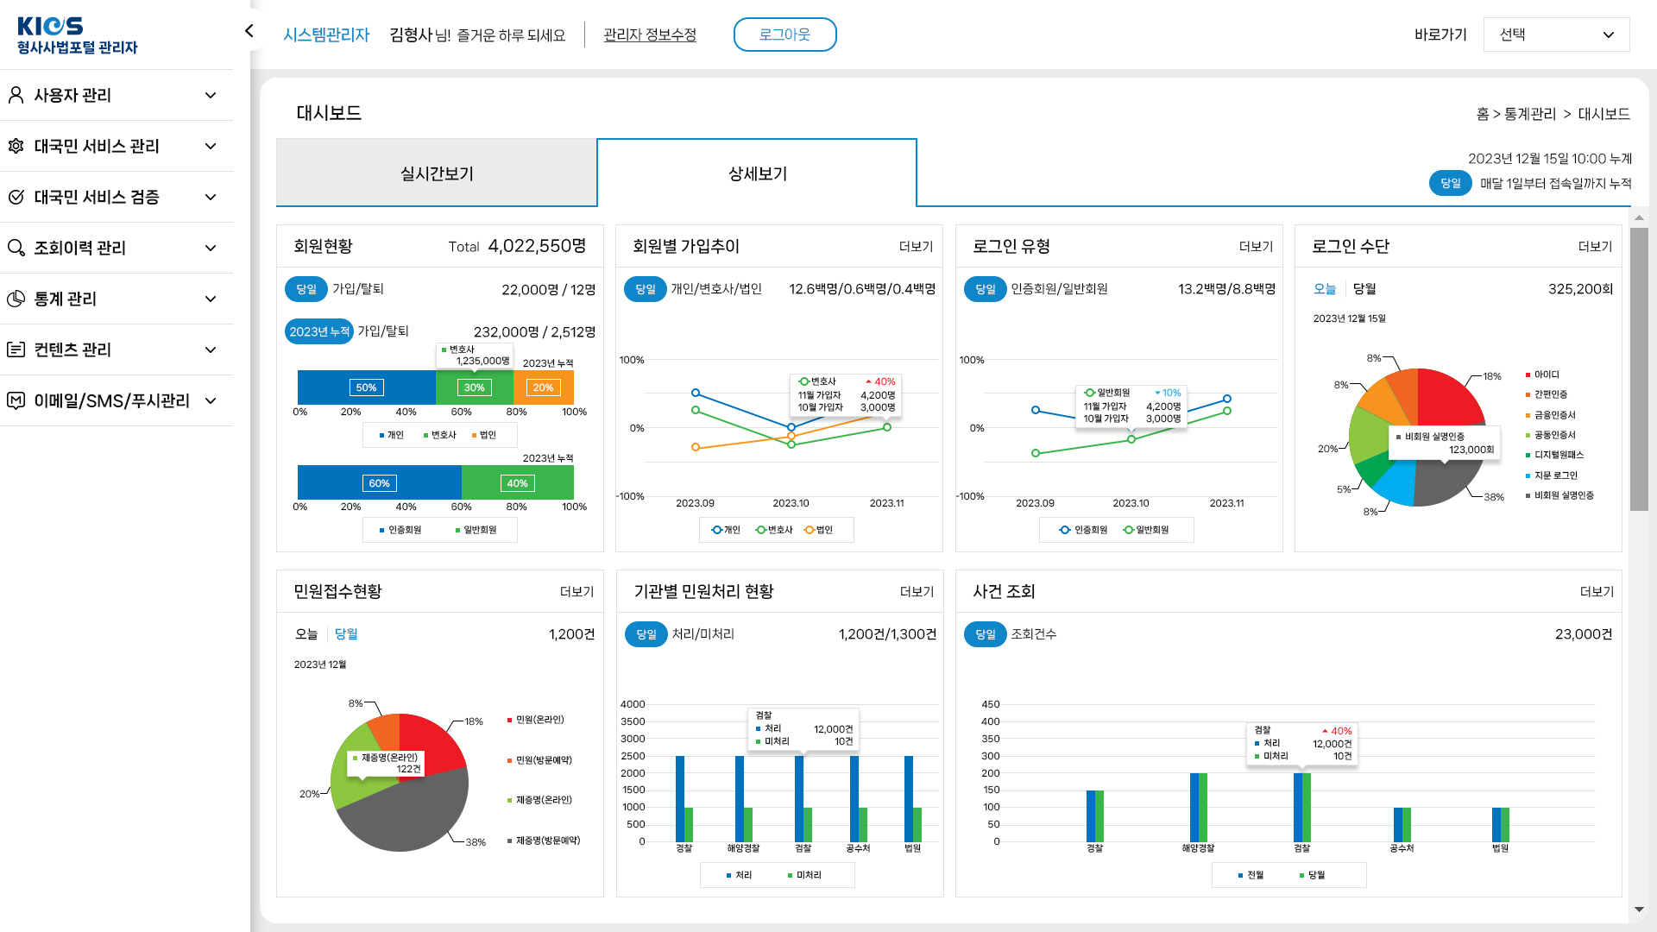
Task: Click 아이디 legend swatch in 로그인 수단
Action: [1527, 375]
